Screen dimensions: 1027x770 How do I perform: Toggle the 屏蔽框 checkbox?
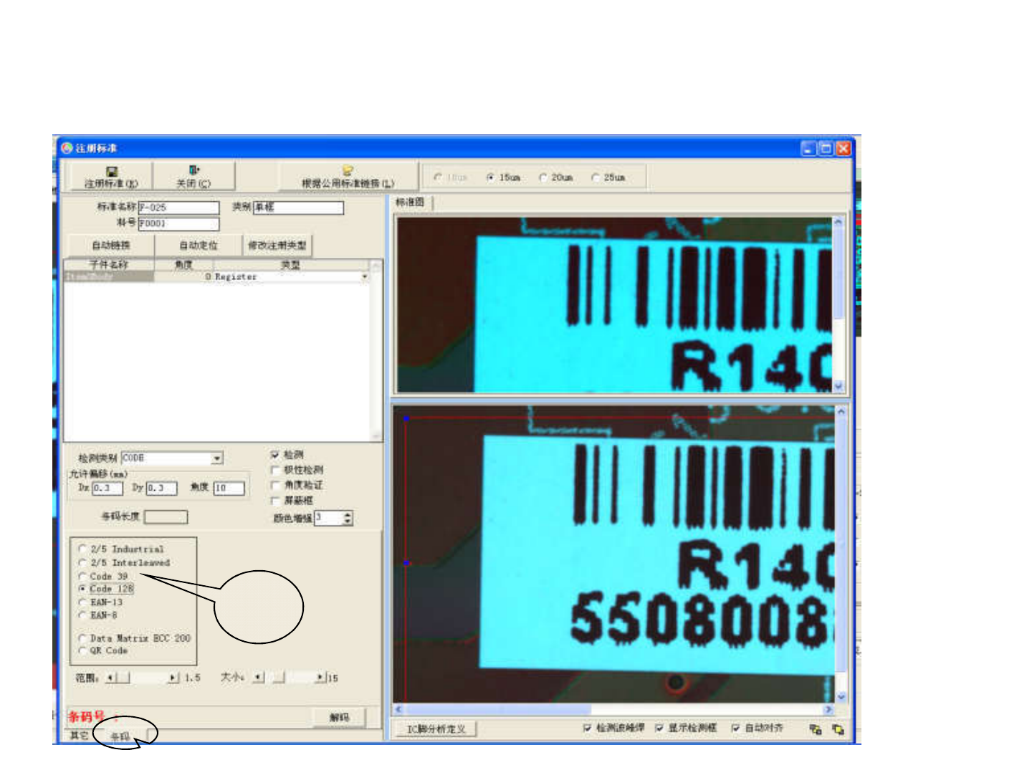point(274,500)
